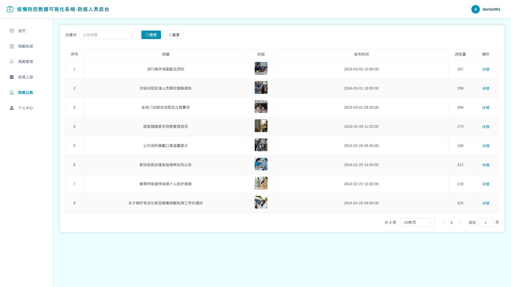Click the homepage (首页) sidebar icon

pyautogui.click(x=12, y=31)
